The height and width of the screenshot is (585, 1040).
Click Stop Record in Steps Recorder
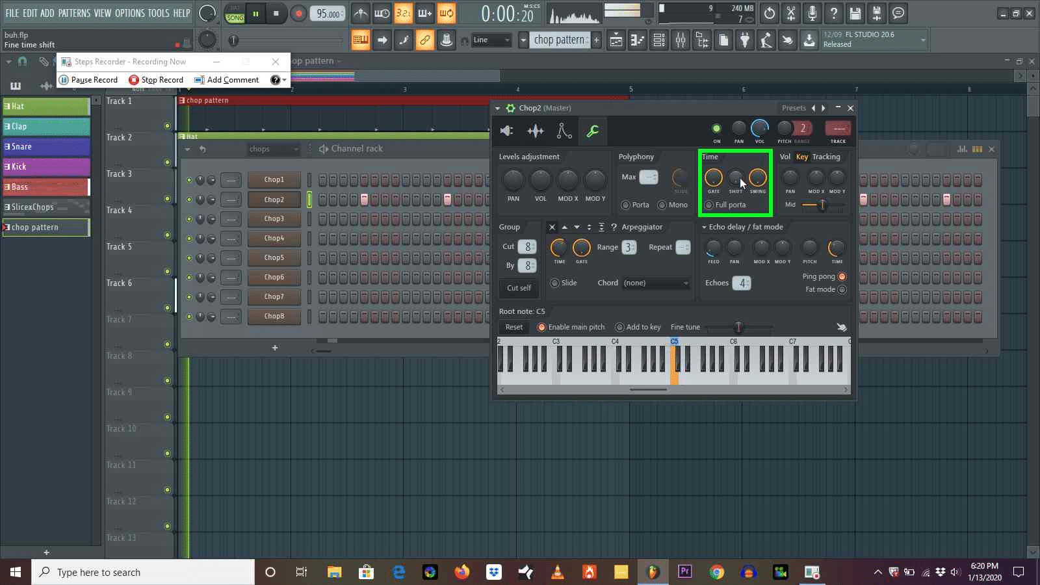point(156,80)
